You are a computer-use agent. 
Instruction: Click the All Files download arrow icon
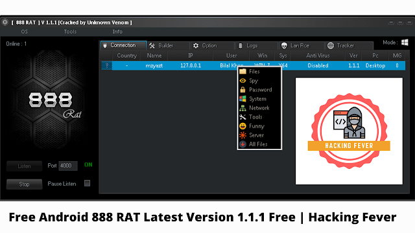tap(243, 144)
